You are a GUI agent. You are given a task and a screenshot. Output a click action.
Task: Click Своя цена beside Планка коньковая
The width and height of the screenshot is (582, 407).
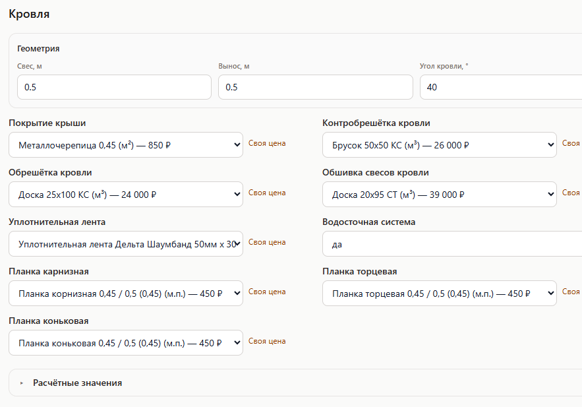(267, 341)
